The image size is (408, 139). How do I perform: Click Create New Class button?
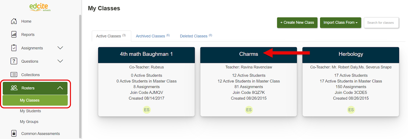(x=297, y=23)
